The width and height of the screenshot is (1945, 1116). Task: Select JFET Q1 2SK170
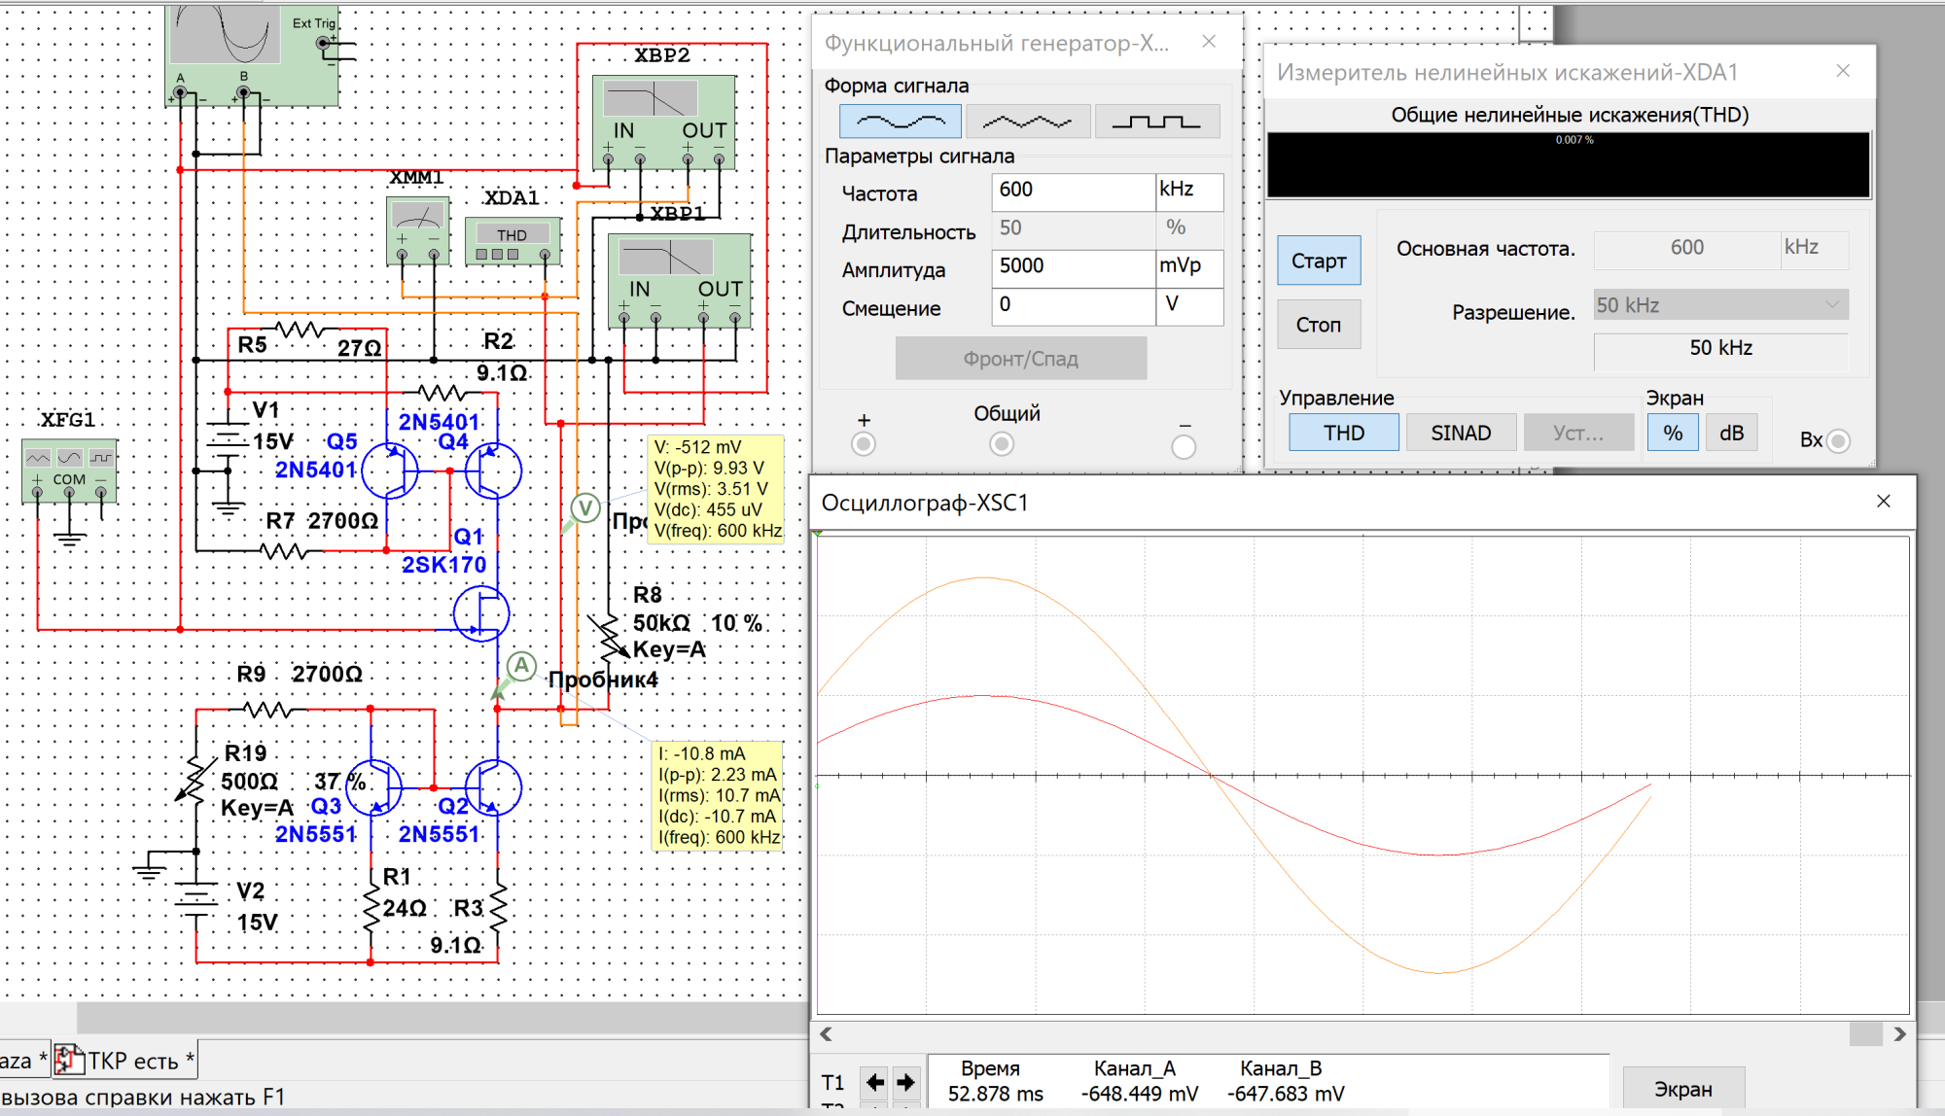point(481,614)
